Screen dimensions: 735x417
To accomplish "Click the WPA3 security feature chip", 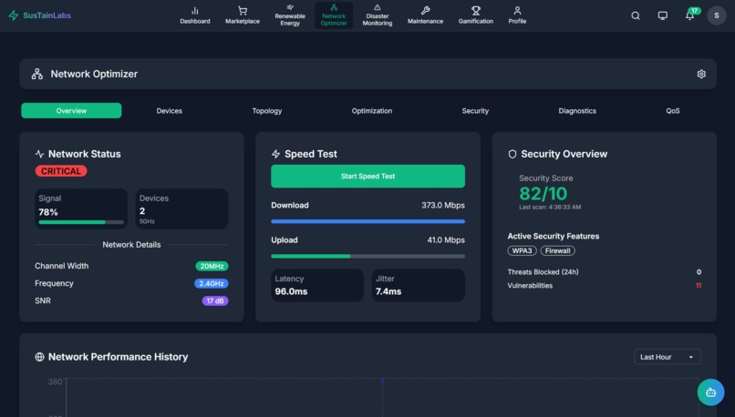I will (522, 251).
